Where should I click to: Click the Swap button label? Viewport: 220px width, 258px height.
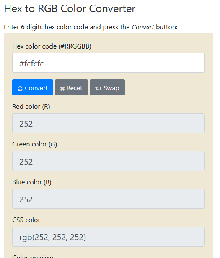point(111,88)
